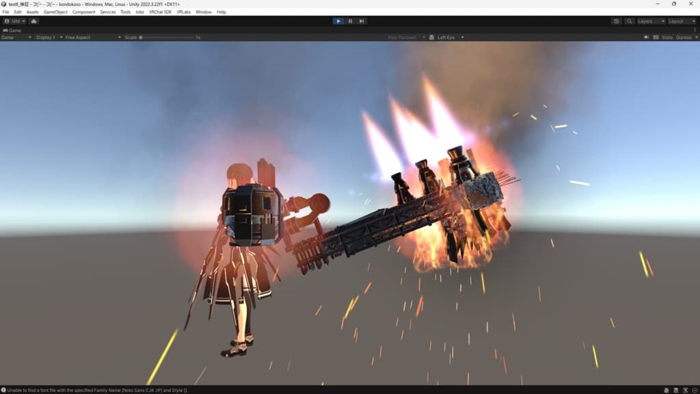This screenshot has height=394, width=700.
Task: Click the error icon in the status bar
Action: click(3, 391)
